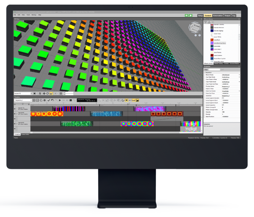Open the Cue Fade Mode dropdown in Properties

[x=239, y=82]
